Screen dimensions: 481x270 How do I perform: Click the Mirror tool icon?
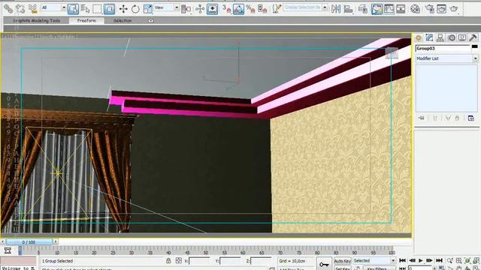(x=336, y=9)
